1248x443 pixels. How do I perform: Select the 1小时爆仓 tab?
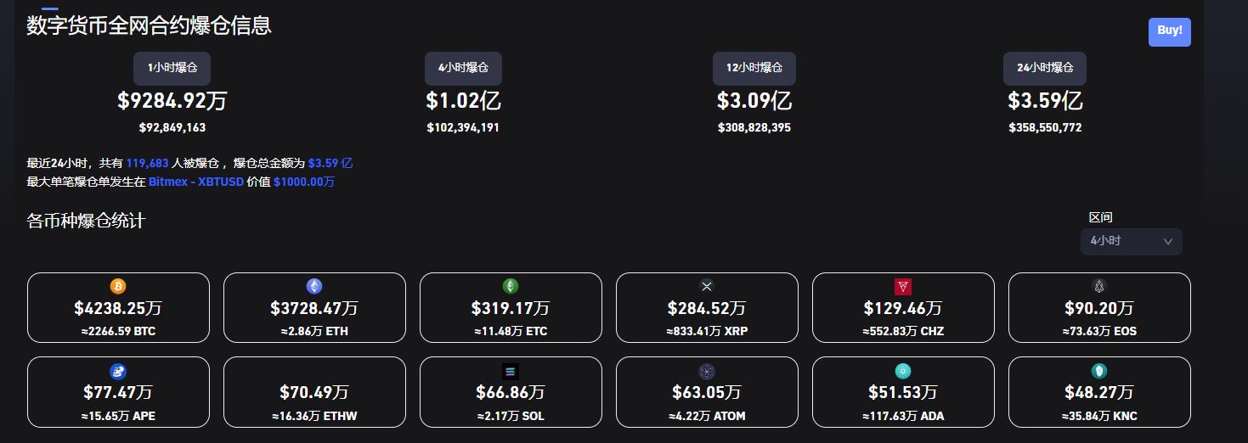coord(172,68)
